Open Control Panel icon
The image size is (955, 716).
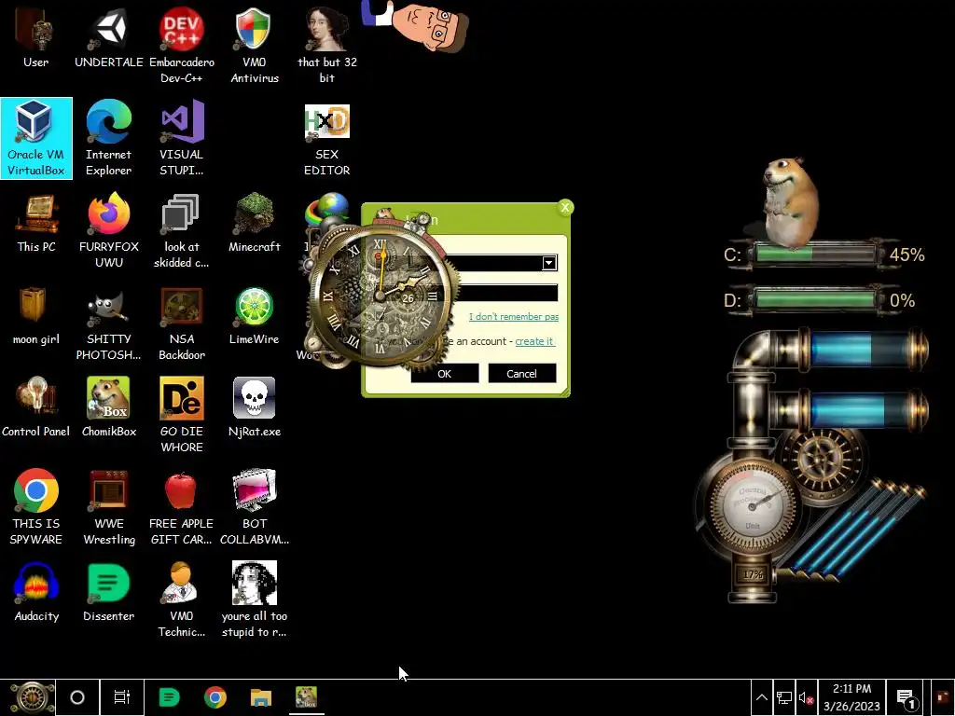36,407
